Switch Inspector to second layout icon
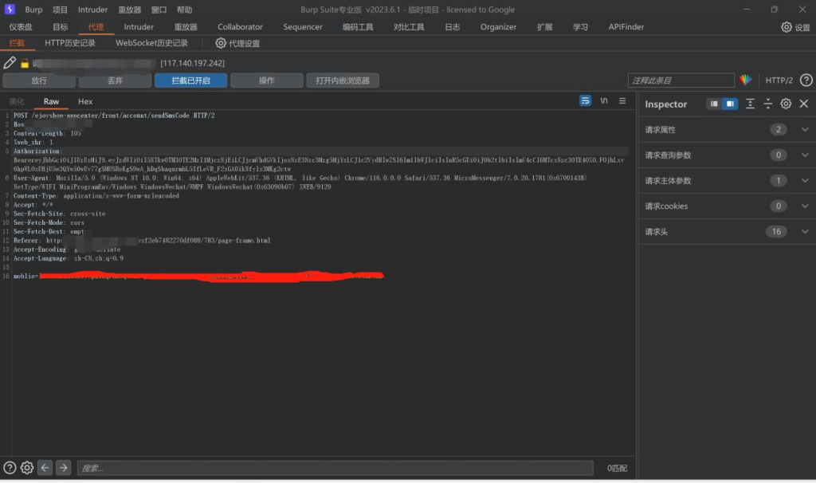 (730, 104)
